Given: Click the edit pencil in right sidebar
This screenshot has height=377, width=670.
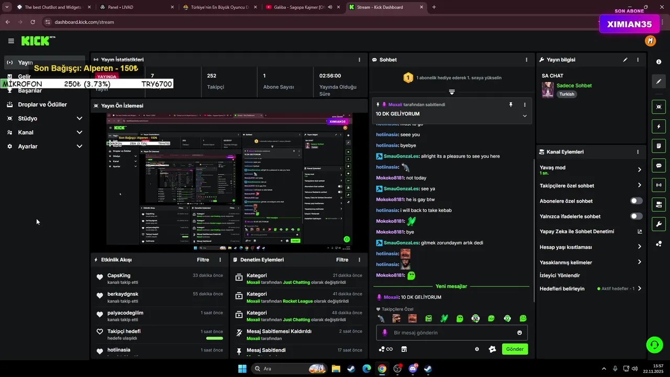Looking at the screenshot, I should point(658,82).
